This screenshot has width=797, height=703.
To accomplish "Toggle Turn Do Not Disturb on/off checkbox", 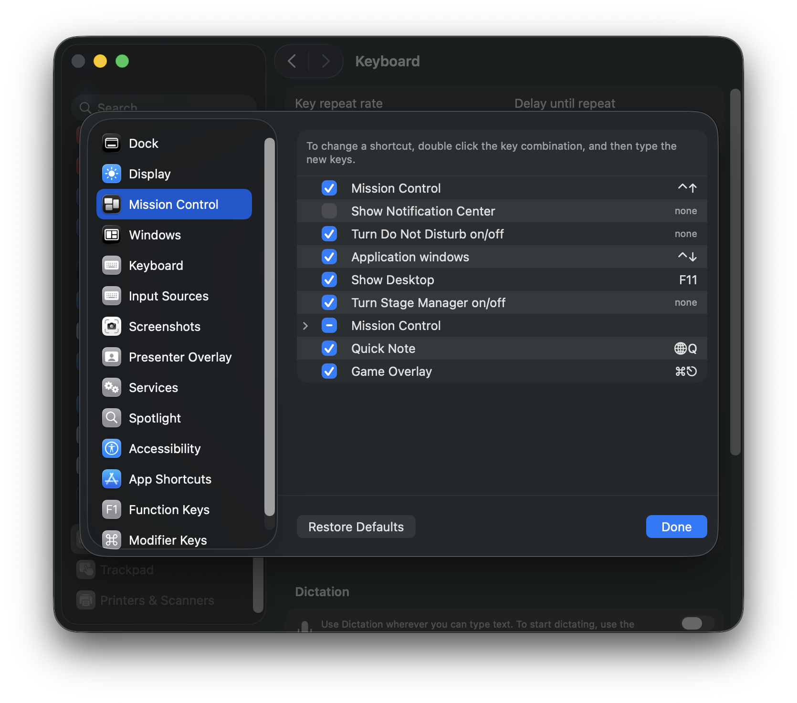I will pos(329,234).
